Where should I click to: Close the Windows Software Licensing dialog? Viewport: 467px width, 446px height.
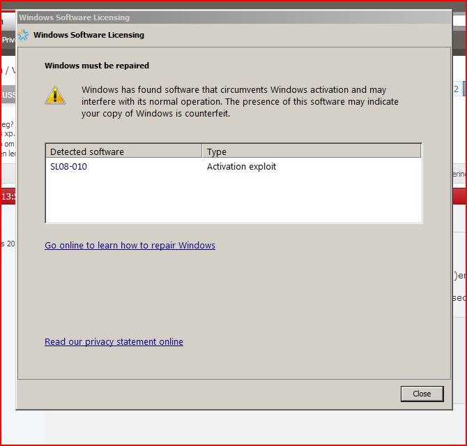tap(422, 394)
